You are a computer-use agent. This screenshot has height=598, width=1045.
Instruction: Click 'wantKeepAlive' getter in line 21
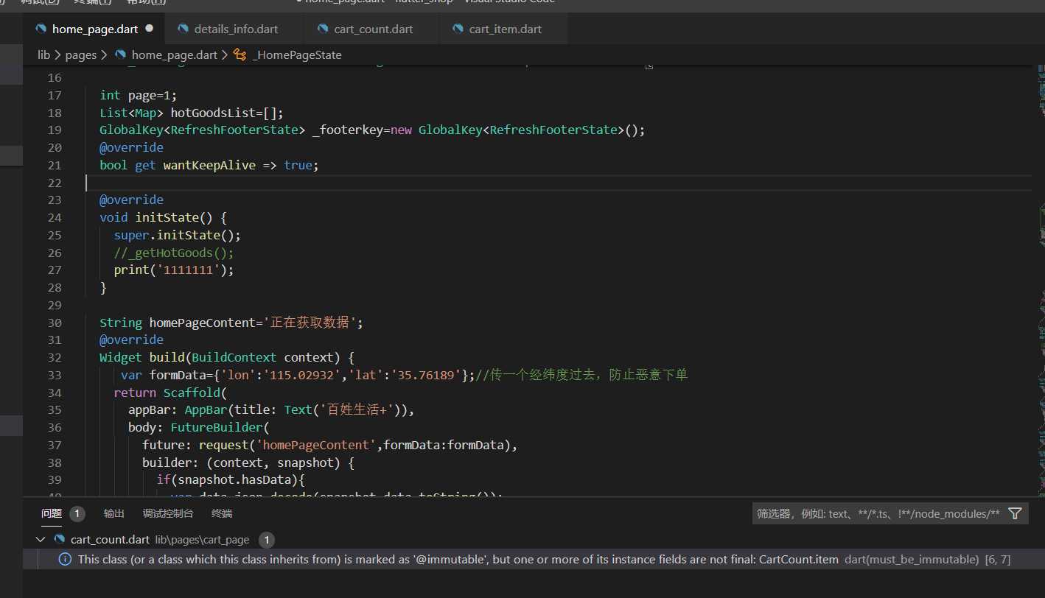tap(209, 165)
